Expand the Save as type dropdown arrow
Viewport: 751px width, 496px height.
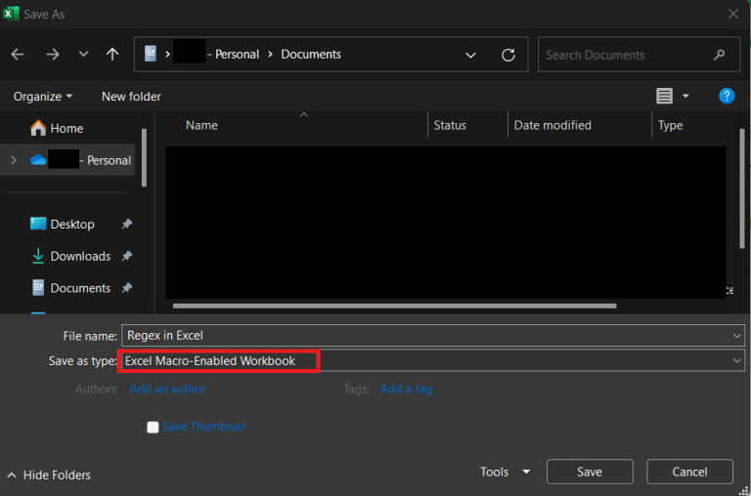click(736, 361)
